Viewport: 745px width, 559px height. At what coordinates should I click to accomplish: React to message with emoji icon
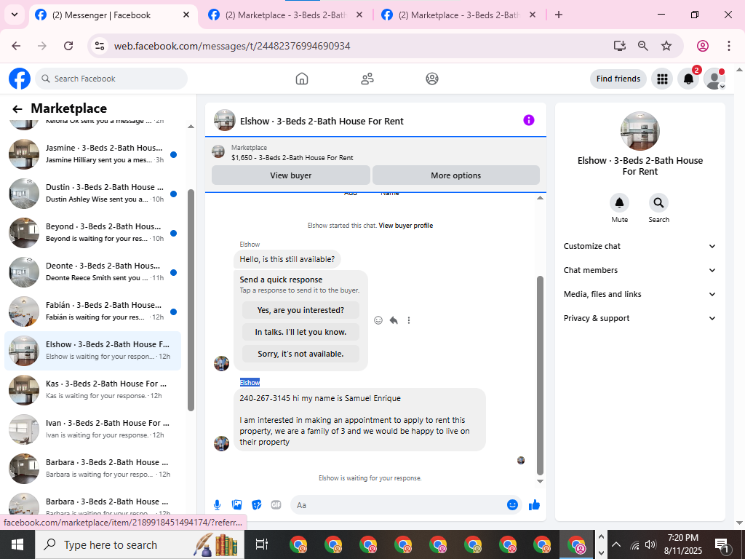pos(378,320)
